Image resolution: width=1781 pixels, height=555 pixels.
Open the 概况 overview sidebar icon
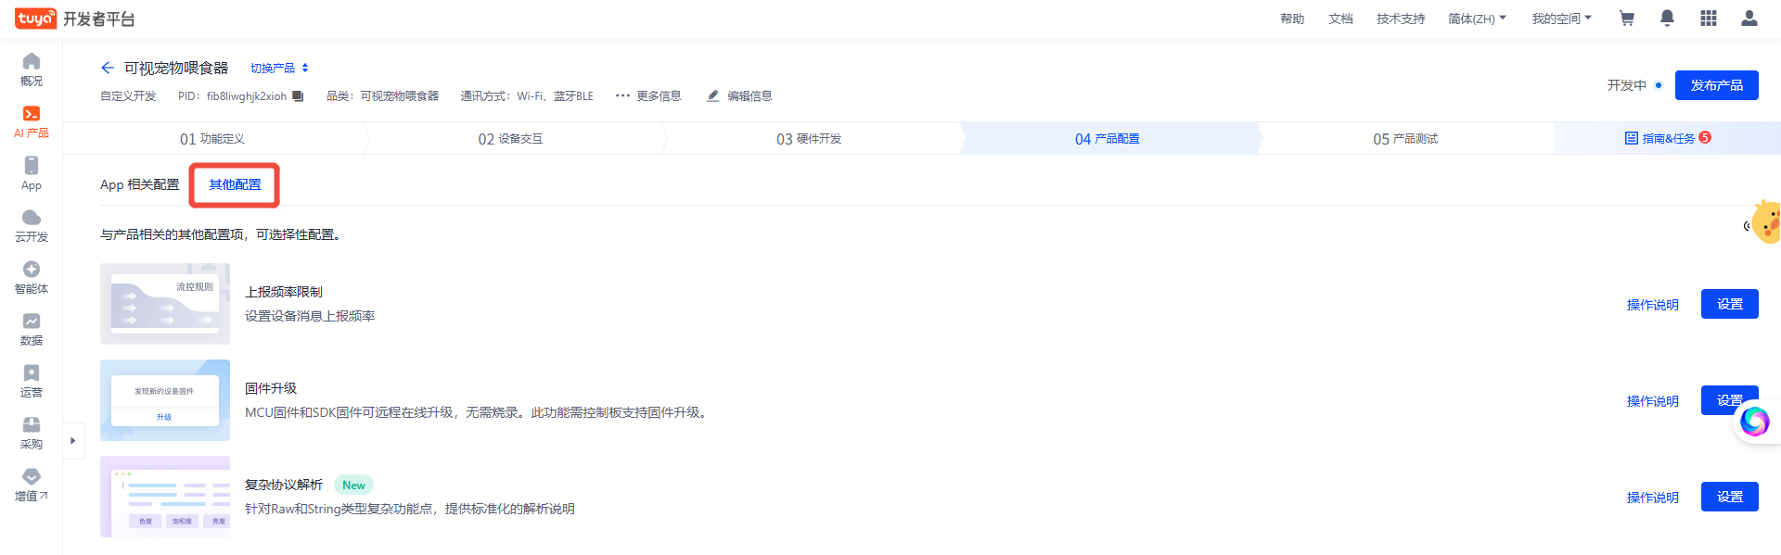coord(32,69)
